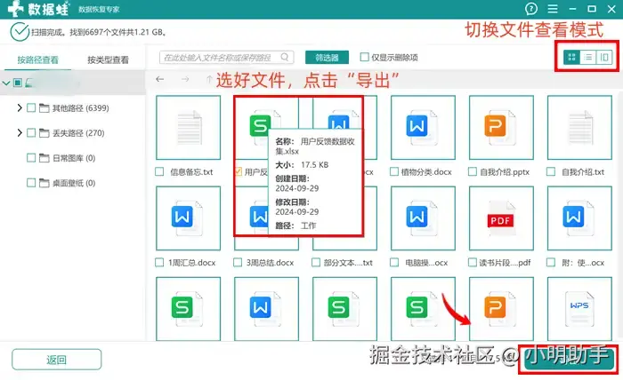Screen dimensions: 623x380
Task: Click the drive icon at tree root
Action: pos(29,83)
